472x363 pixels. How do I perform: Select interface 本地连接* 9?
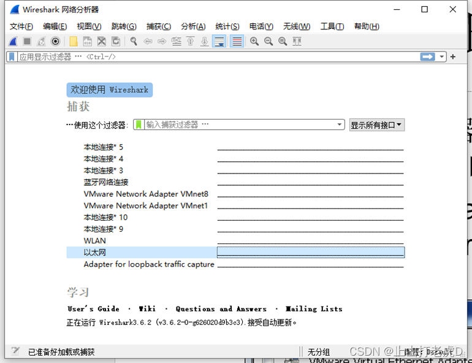(x=235, y=229)
